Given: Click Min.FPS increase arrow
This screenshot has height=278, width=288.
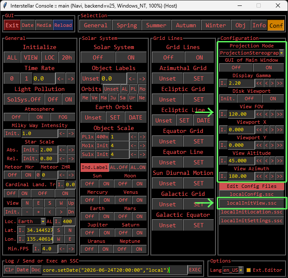Looking at the screenshot, I should click(x=71, y=249).
